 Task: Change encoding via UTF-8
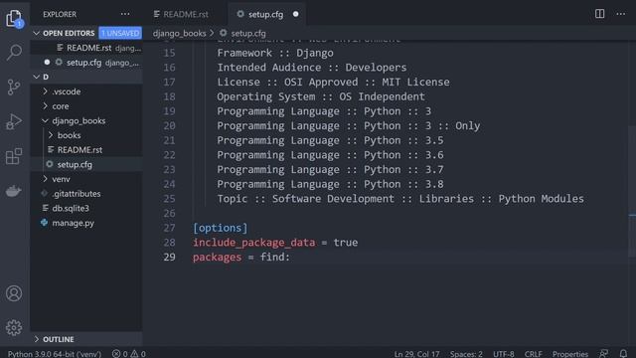[x=504, y=354]
